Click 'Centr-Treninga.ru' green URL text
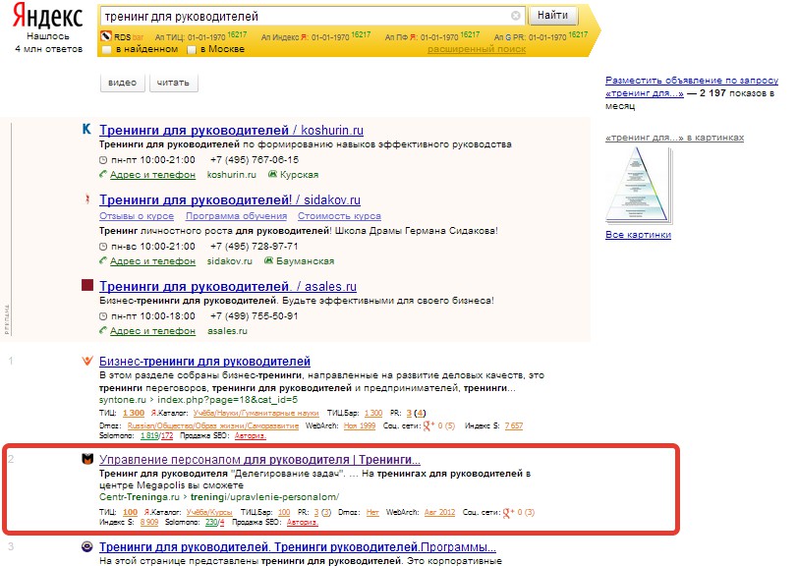The height and width of the screenshot is (566, 797). [x=140, y=497]
